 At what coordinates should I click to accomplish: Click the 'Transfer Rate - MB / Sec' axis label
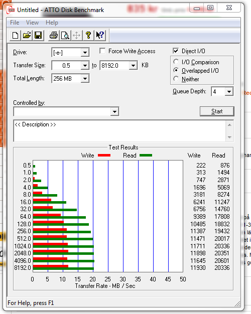[105, 286]
